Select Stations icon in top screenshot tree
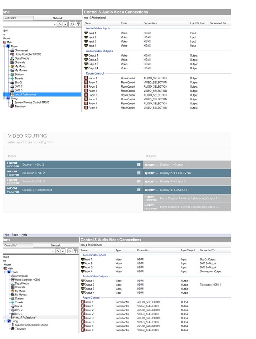Viewport: 256px width, 339px height. [12, 75]
